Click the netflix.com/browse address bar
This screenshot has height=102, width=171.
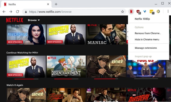point(74,12)
